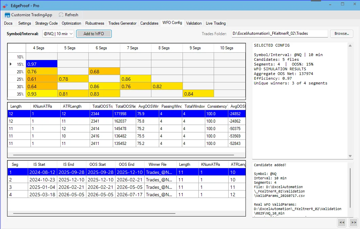Click the OOS End column header

point(130,164)
